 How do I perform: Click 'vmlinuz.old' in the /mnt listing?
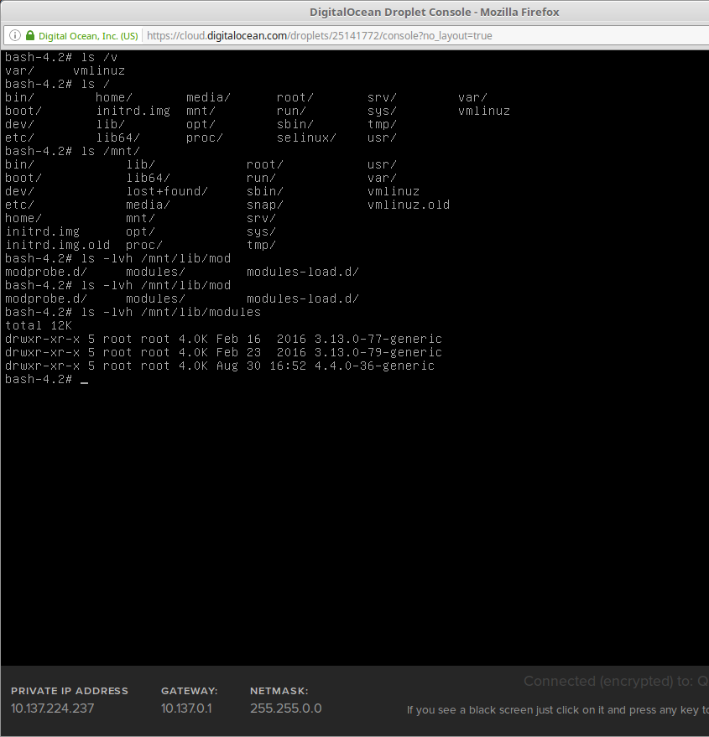pyautogui.click(x=409, y=205)
